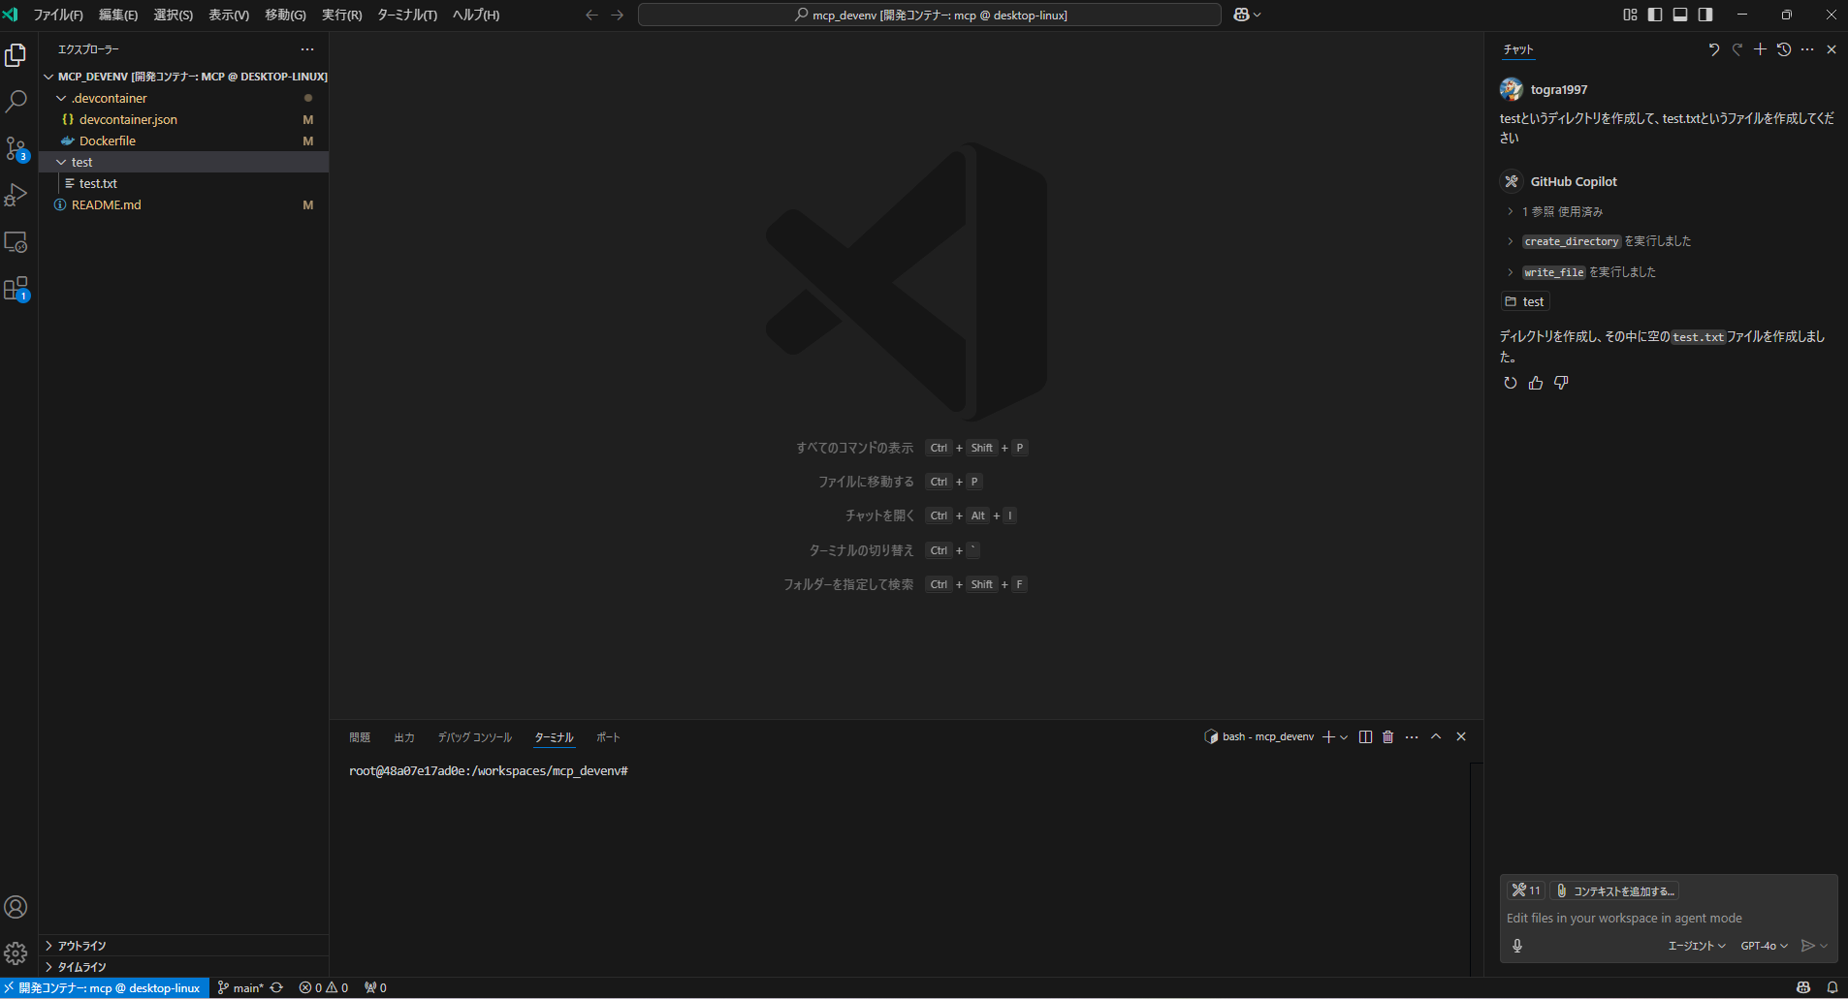
Task: Open the Search view in the activity bar
Action: 16,101
